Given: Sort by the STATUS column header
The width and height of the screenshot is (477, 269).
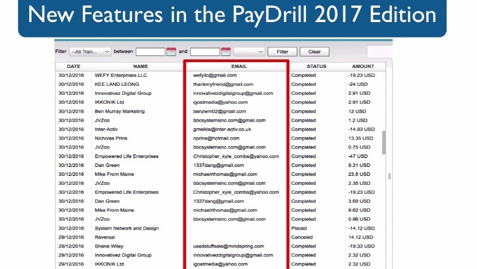Looking at the screenshot, I should [317, 66].
